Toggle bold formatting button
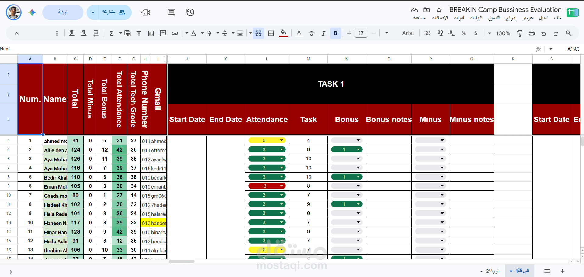 click(335, 33)
